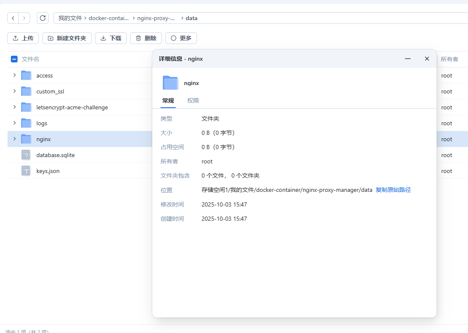Screen dimensions: 468x333
Task: Click the logs folder icon
Action: 26,123
